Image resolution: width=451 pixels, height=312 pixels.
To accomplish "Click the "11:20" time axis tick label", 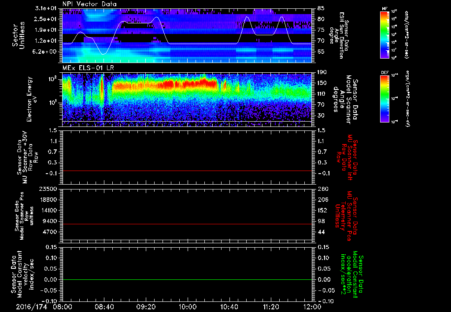I will click(271, 307).
